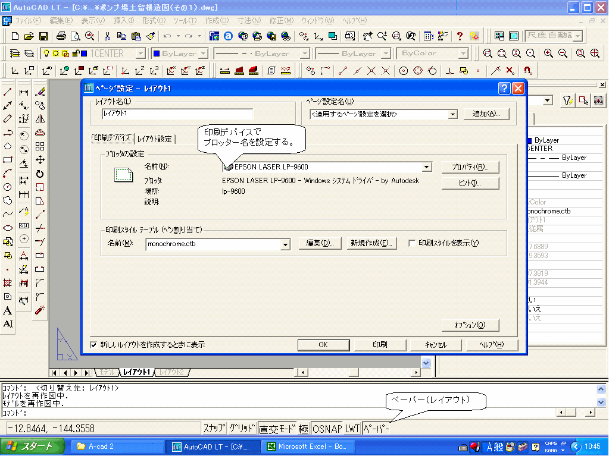Toggle 直交モード in status bar
Viewport: 609px width, 456px height.
coord(277,429)
